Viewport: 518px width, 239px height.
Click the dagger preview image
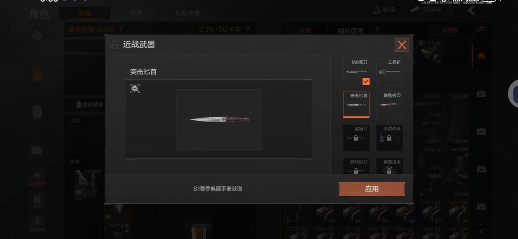tap(219, 119)
